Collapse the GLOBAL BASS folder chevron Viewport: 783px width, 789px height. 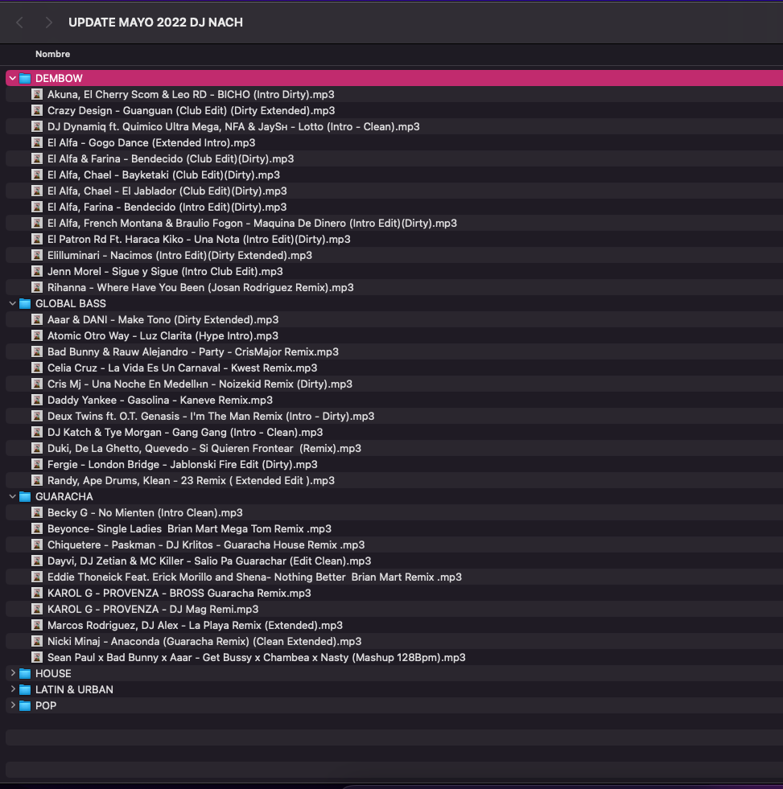[13, 303]
